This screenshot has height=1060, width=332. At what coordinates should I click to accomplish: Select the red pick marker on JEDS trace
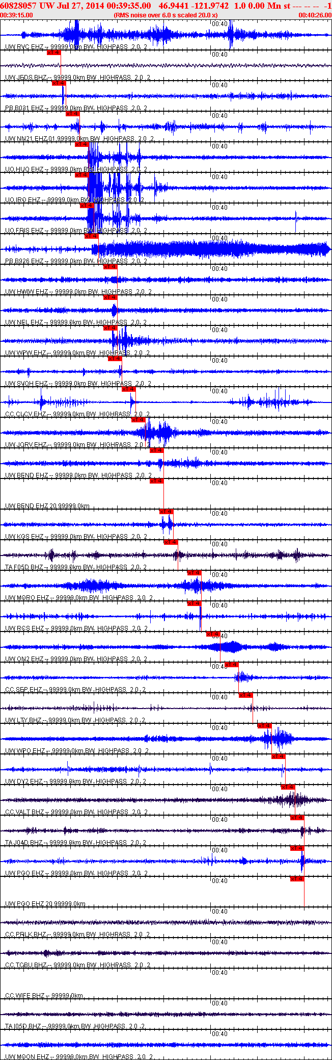tap(53, 53)
